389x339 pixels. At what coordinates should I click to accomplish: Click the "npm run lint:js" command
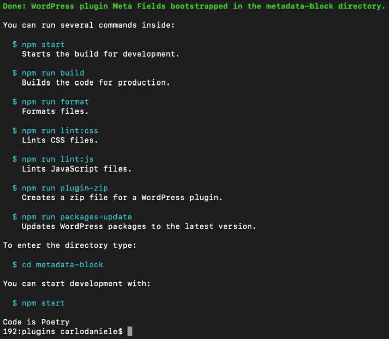pos(57,159)
